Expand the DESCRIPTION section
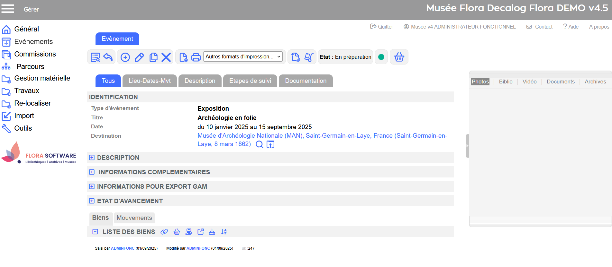 [92, 158]
